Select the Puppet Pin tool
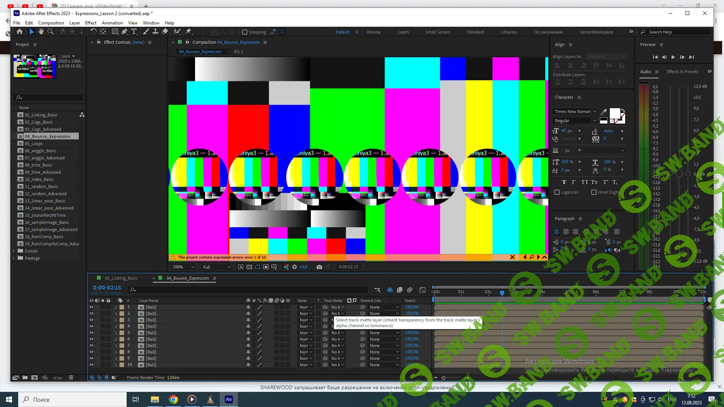The height and width of the screenshot is (407, 724). point(189,32)
